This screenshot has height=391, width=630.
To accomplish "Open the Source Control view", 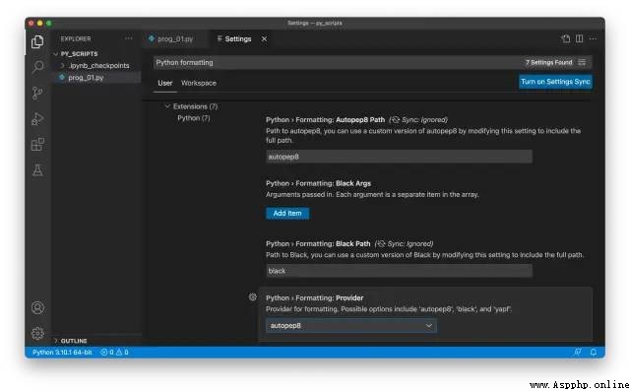I will click(x=37, y=93).
